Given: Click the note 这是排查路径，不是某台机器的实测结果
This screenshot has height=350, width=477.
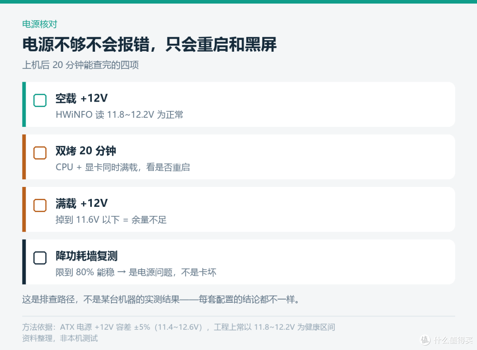Looking at the screenshot, I should (x=101, y=300).
